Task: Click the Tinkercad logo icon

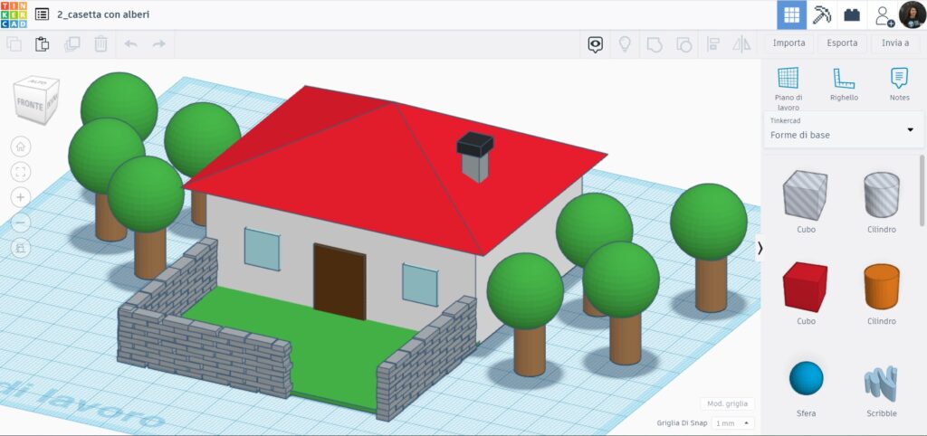Action: point(14,14)
